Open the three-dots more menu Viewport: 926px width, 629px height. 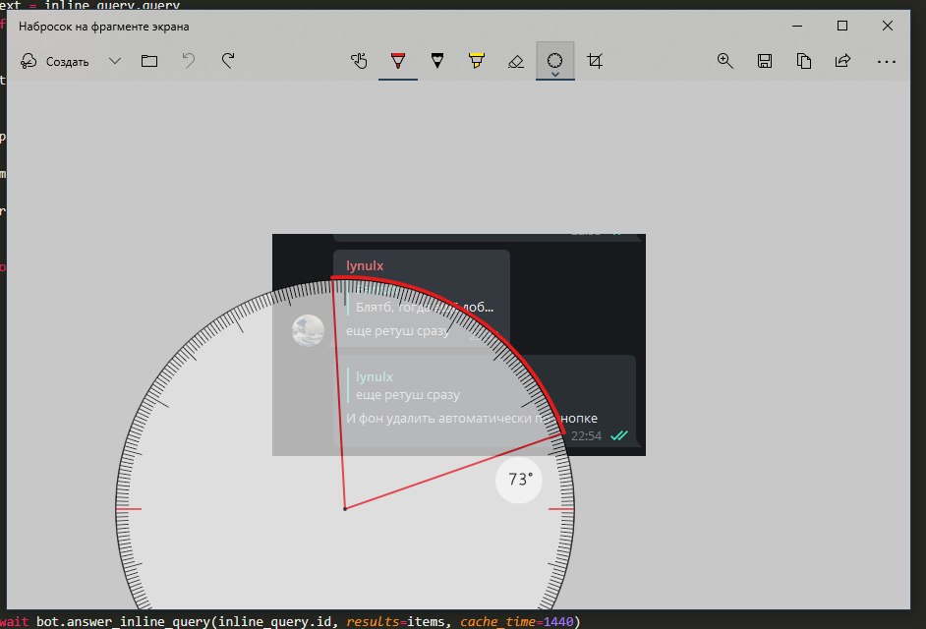pyautogui.click(x=887, y=61)
